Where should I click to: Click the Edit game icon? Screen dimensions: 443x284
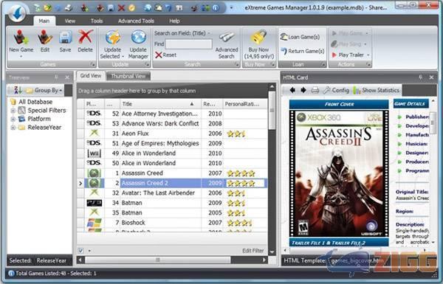45,38
